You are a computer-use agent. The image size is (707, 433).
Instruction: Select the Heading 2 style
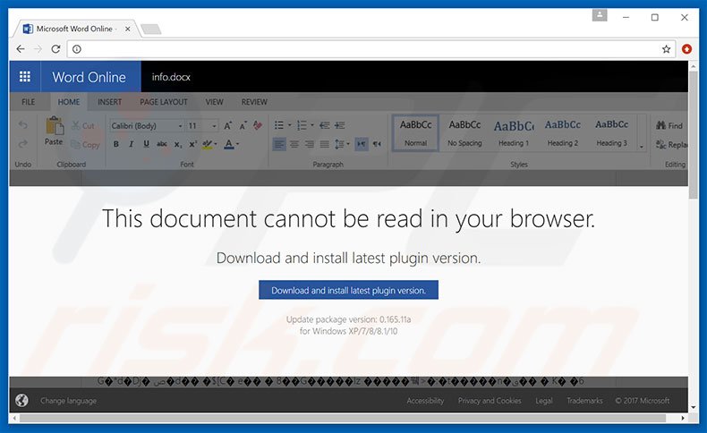click(563, 133)
